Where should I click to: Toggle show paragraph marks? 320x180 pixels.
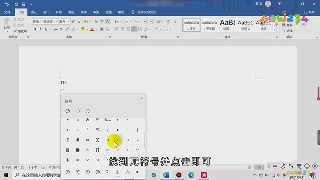tap(176, 22)
